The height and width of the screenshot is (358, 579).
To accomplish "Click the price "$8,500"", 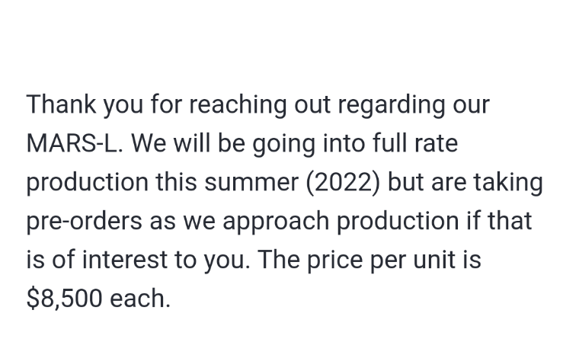I will click(64, 299).
